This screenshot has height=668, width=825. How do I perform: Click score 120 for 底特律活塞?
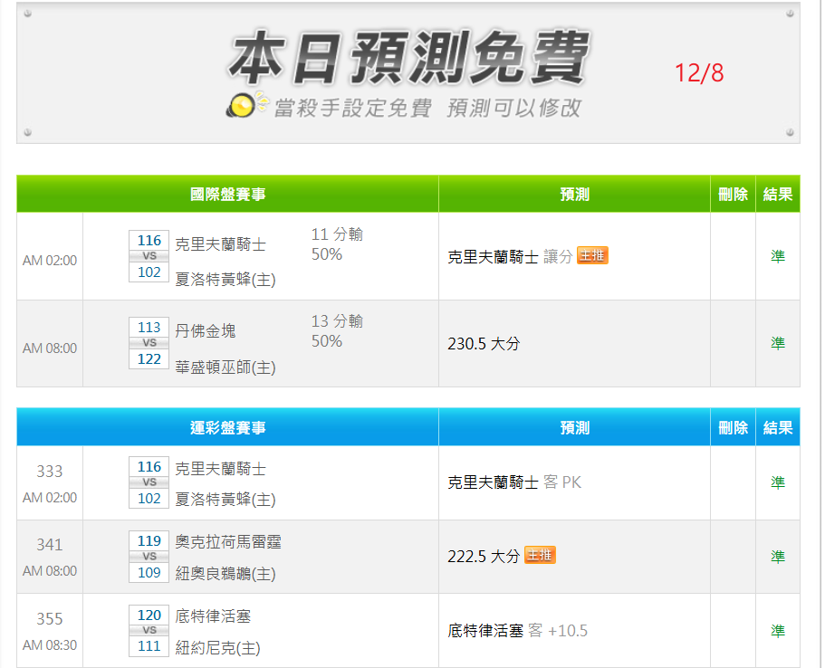pos(149,615)
